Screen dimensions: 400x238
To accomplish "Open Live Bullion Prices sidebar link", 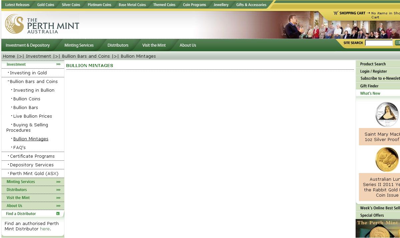I will [x=33, y=116].
